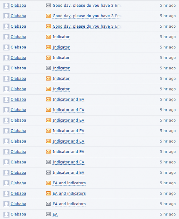Screen dimensions: 179x219
Task: Click the avatar on the gray-envelope Indicator row
Action: pyautogui.click(x=6, y=68)
